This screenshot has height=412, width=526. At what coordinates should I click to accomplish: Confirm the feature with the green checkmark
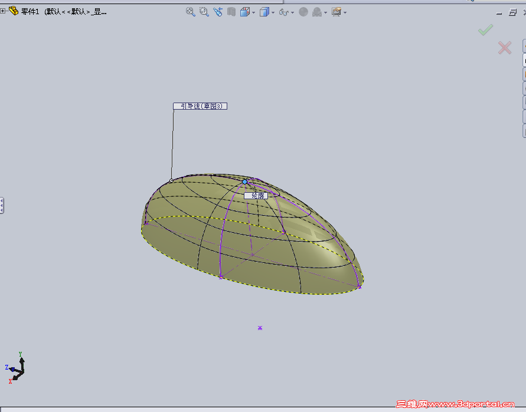[x=485, y=29]
